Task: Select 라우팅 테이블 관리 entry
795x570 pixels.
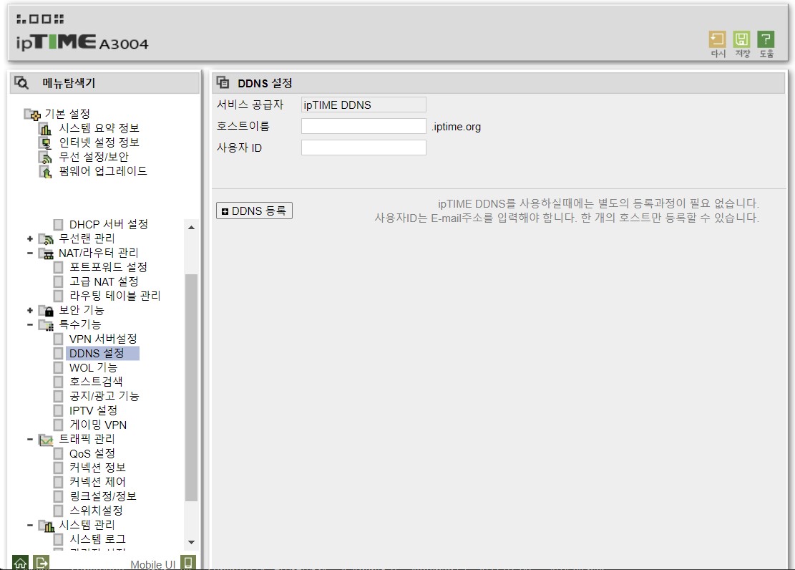Action: [x=115, y=296]
